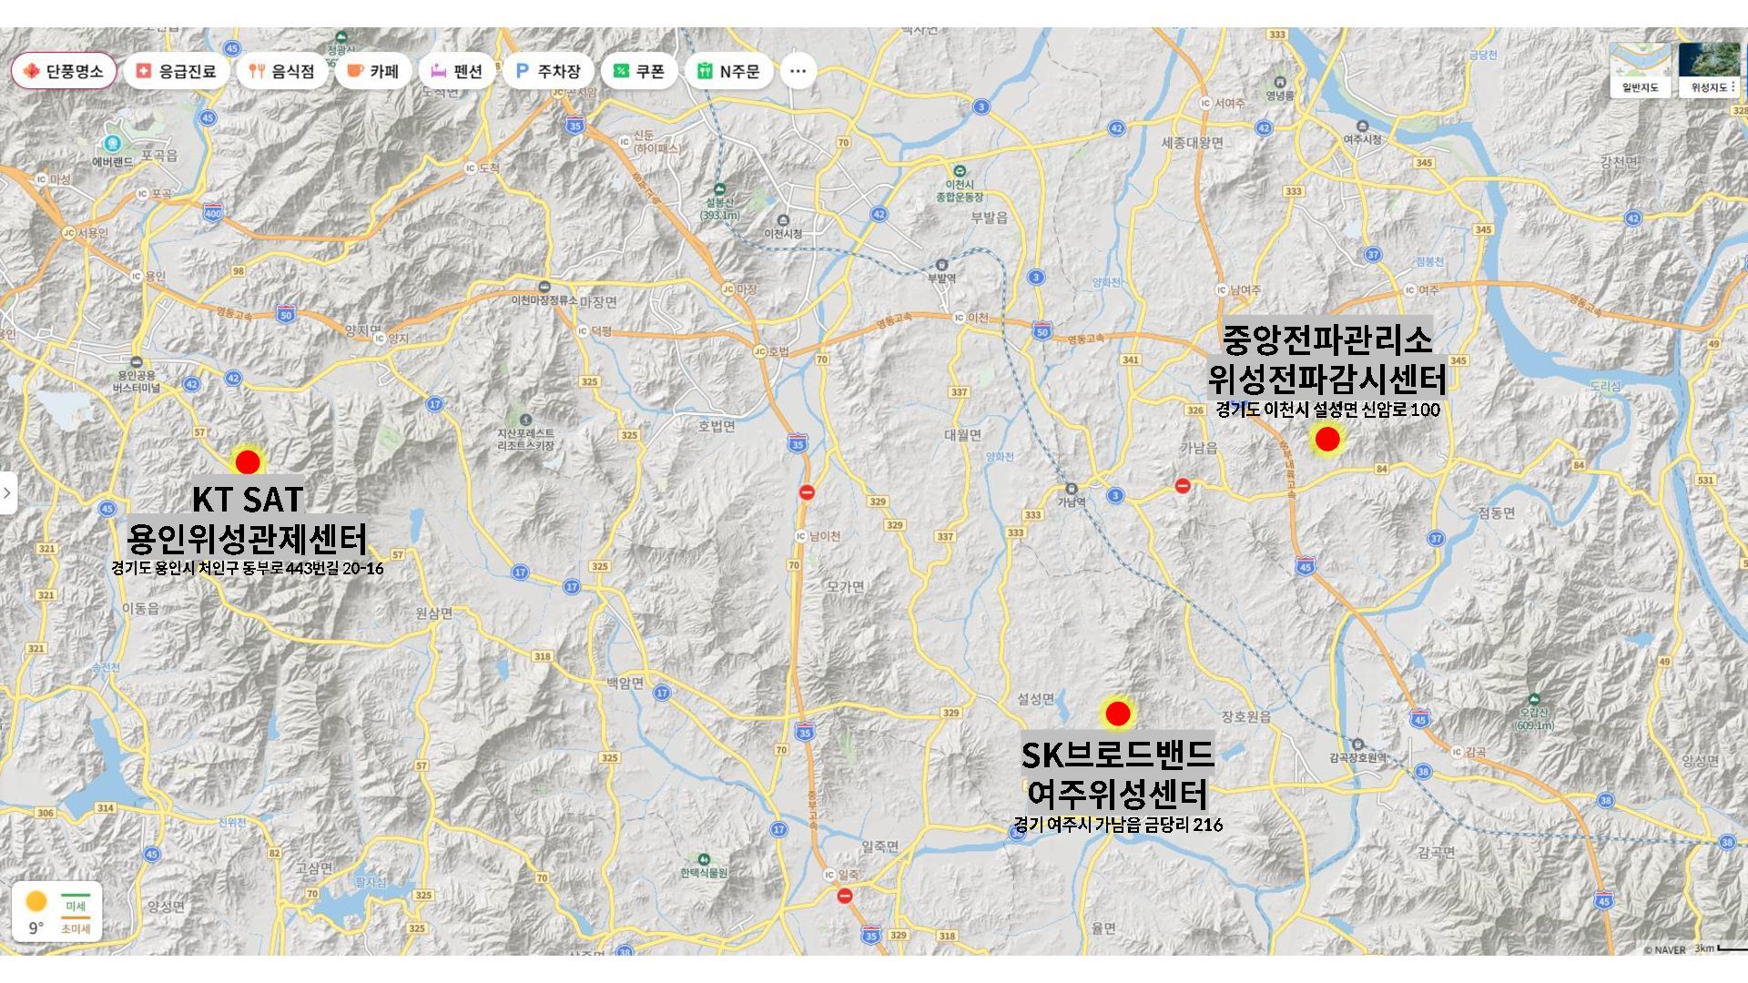This screenshot has width=1748, height=983.
Task: Expand more categories with ellipsis button
Action: pyautogui.click(x=798, y=71)
